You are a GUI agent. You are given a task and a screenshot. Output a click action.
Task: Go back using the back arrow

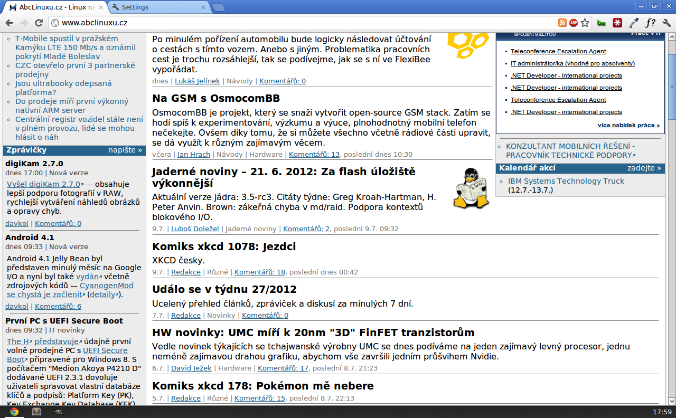[x=9, y=23]
